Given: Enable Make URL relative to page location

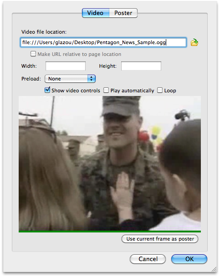Looking at the screenshot, I should pos(33,54).
